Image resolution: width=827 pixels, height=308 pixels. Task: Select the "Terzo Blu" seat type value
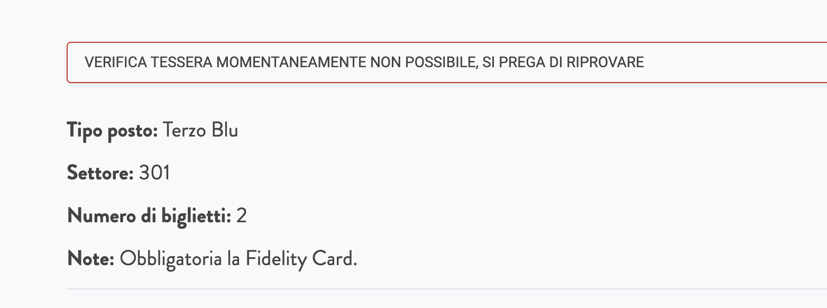pyautogui.click(x=200, y=130)
